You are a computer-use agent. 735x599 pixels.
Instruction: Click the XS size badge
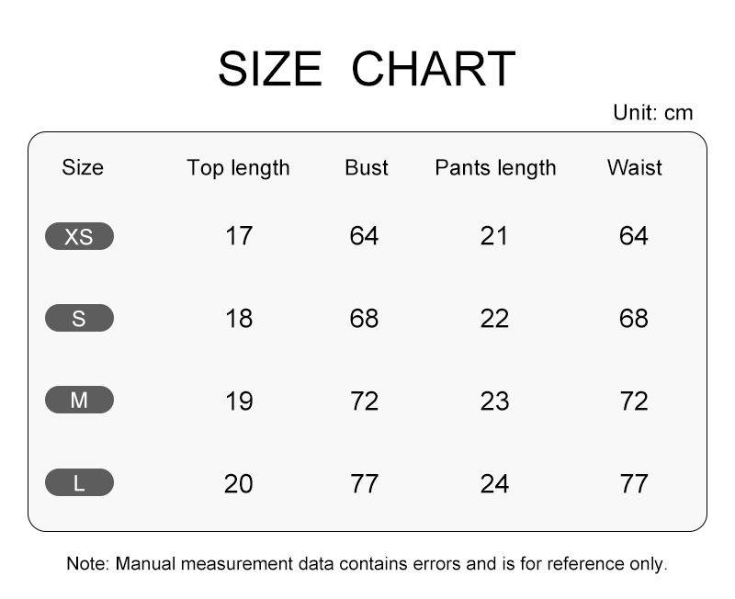79,237
